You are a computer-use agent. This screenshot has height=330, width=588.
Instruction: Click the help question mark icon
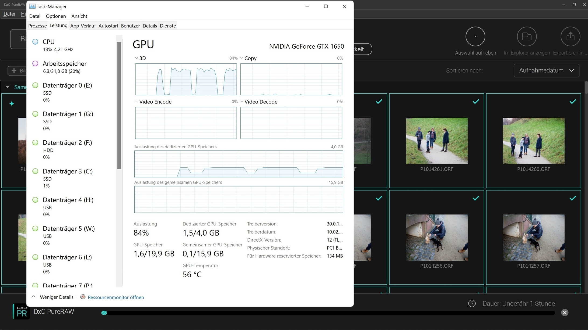(x=472, y=304)
